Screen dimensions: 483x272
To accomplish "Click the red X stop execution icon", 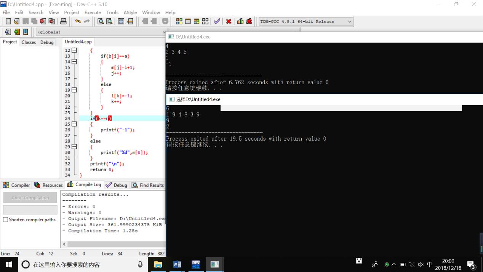I will tap(229, 21).
